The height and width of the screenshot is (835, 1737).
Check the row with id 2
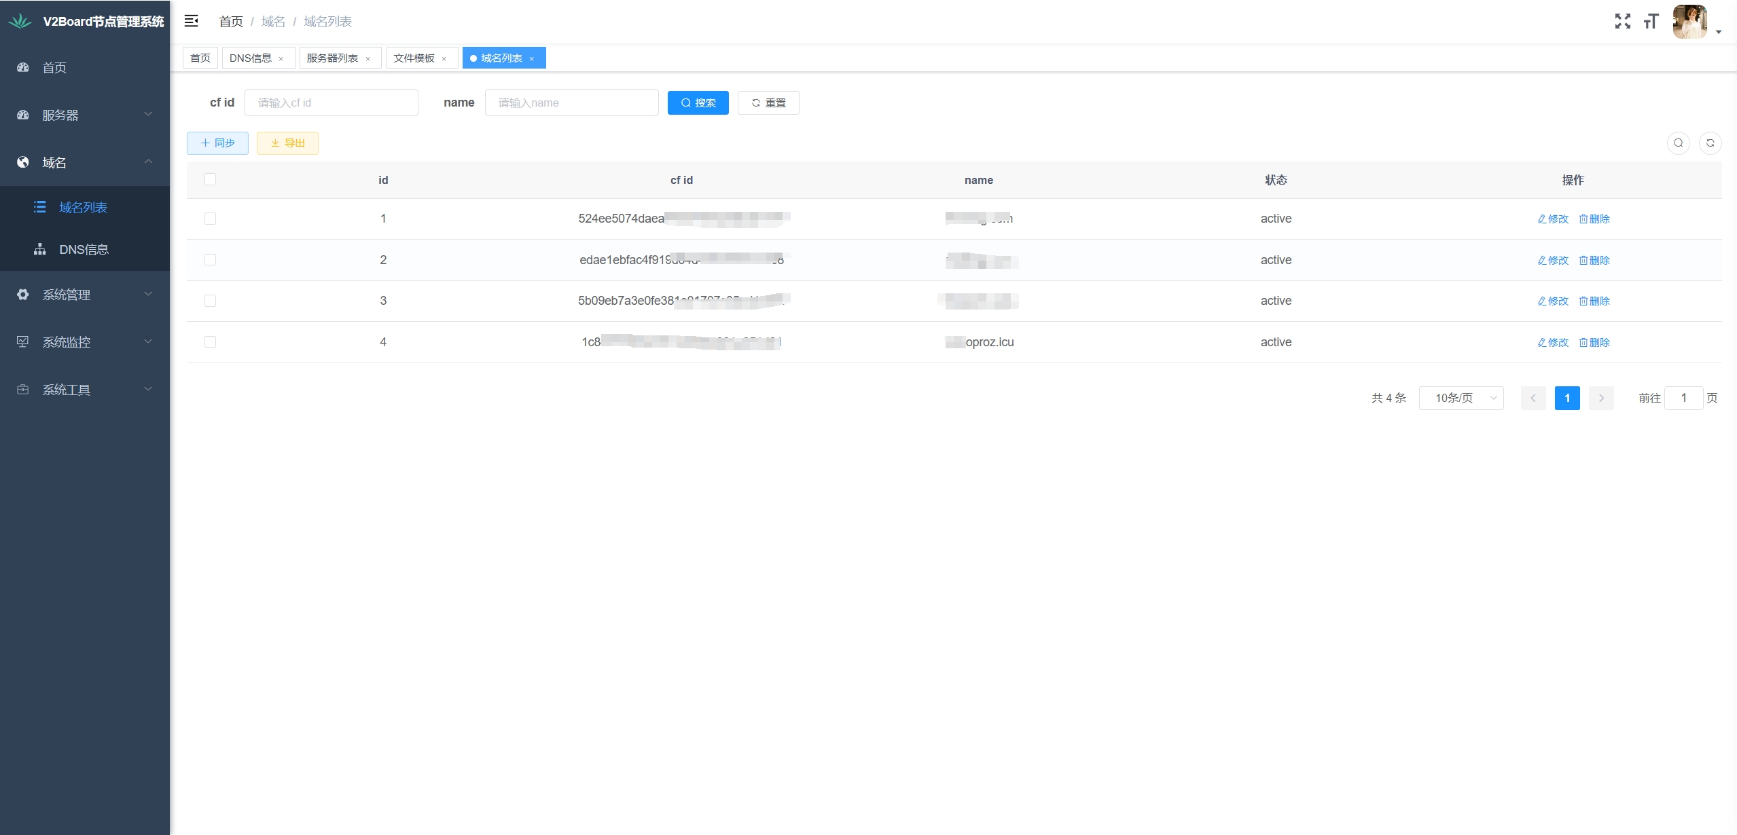(x=210, y=260)
